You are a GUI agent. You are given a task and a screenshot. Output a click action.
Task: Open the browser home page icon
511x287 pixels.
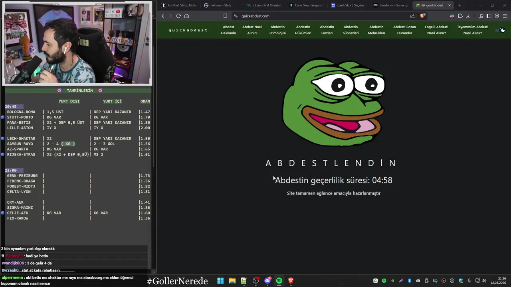[186, 16]
